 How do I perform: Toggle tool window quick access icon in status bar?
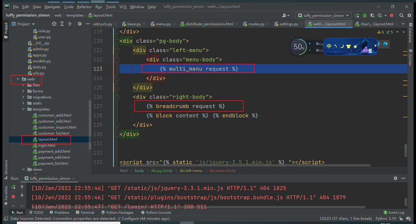(6, 219)
